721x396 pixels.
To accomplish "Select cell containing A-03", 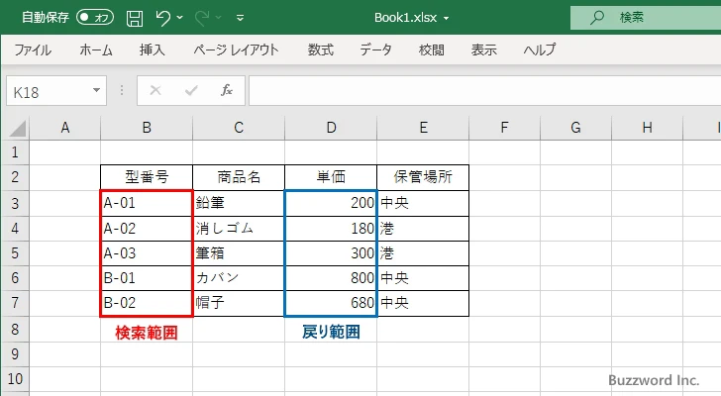I will [x=147, y=253].
